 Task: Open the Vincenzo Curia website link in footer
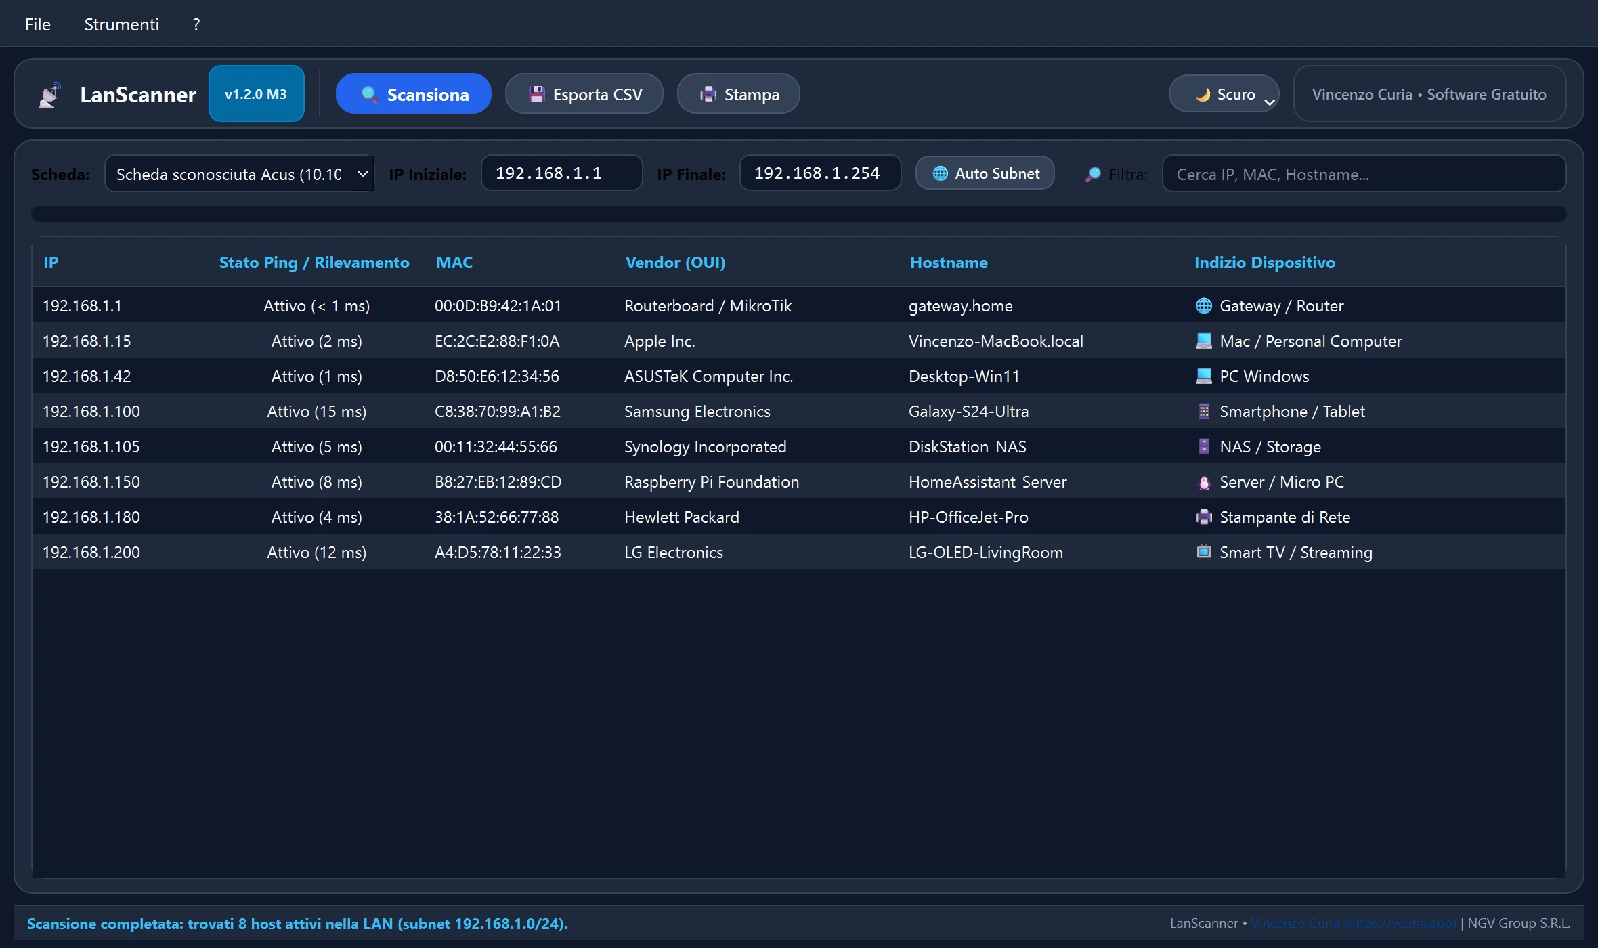[x=1353, y=923]
